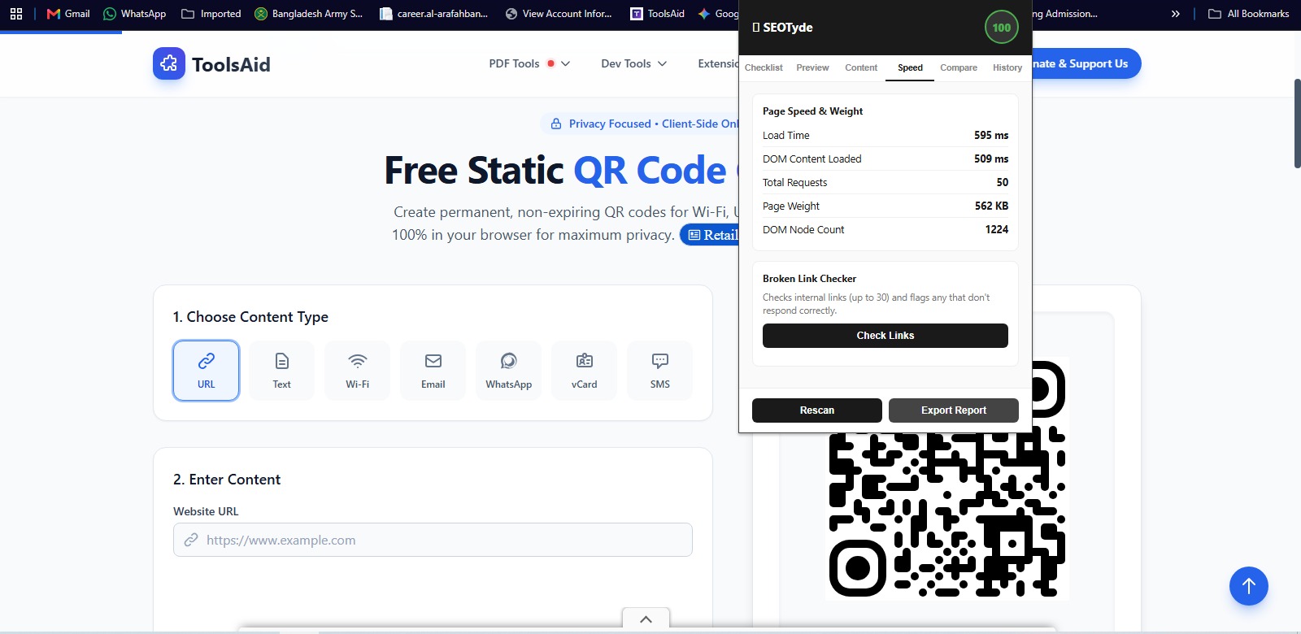Select the Speed tab
This screenshot has height=634, width=1301.
click(910, 67)
